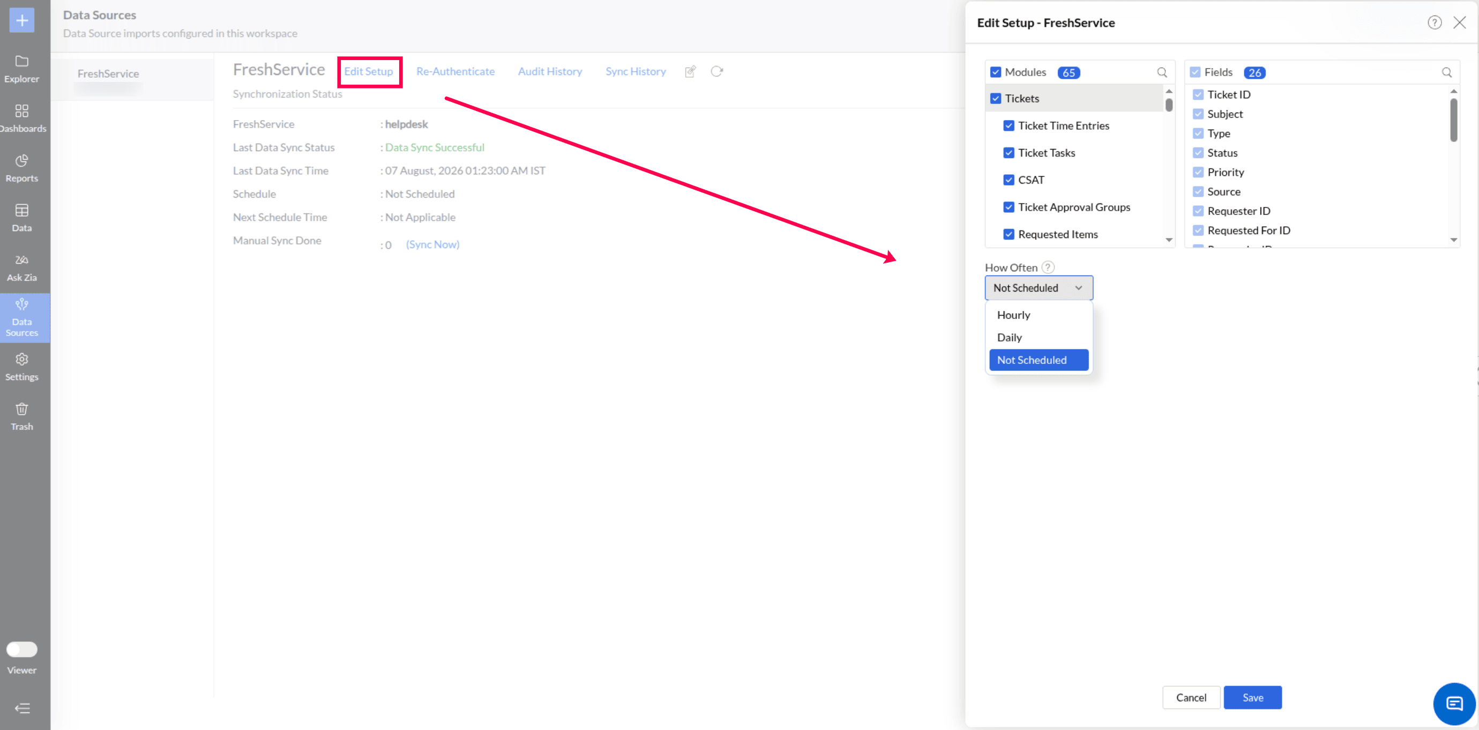The width and height of the screenshot is (1479, 730).
Task: Select Hourly from the schedule list
Action: [x=1039, y=315]
